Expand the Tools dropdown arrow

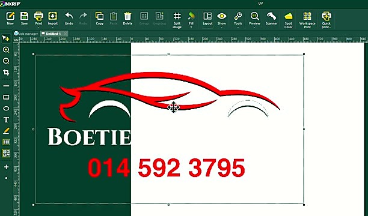point(238,27)
